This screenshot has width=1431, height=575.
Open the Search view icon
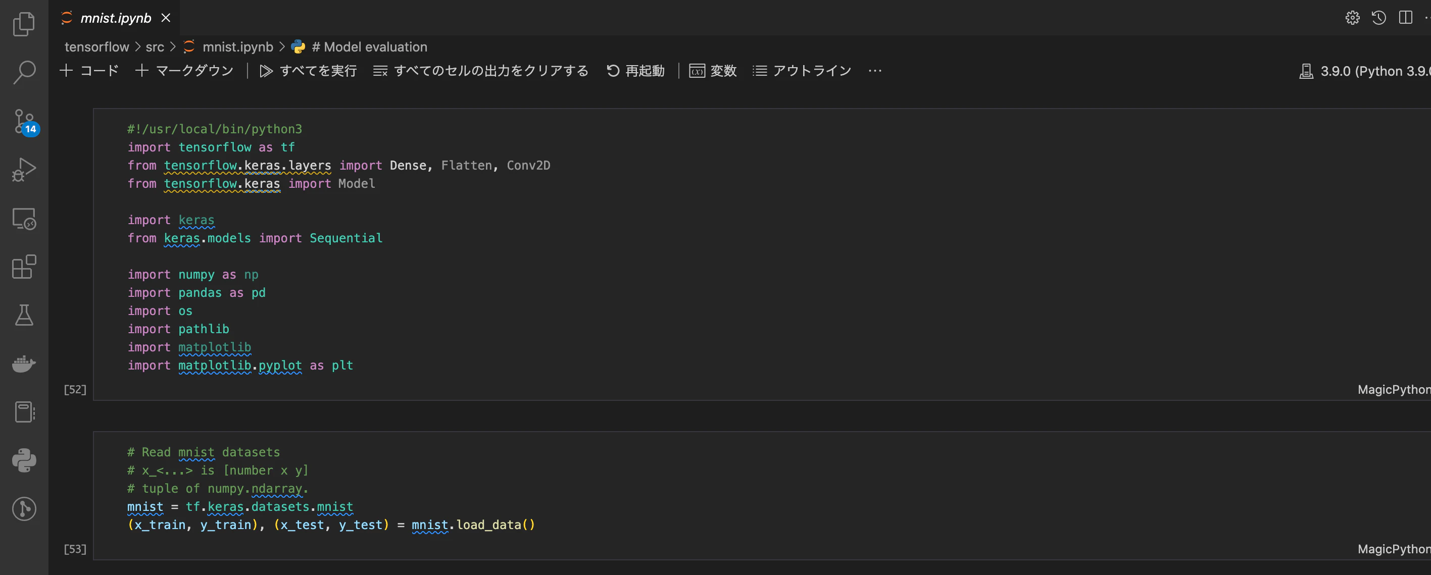click(x=24, y=73)
